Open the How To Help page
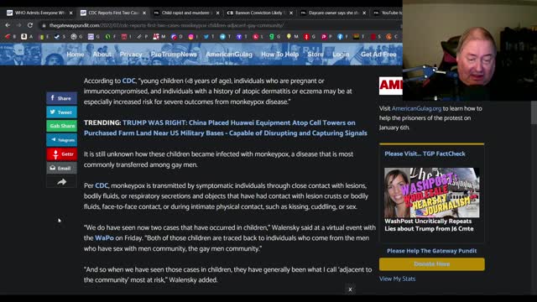This screenshot has width=537, height=302. (279, 55)
